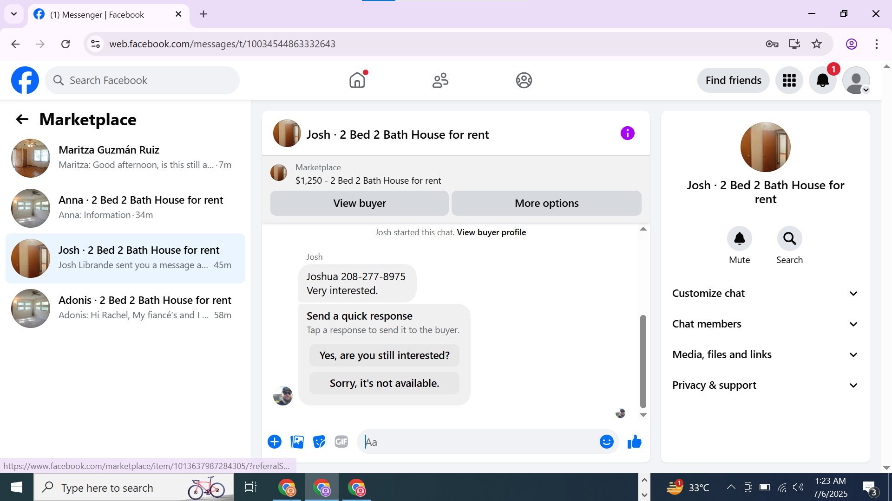This screenshot has width=892, height=501.
Task: Attach a photo using the image icon
Action: pyautogui.click(x=297, y=442)
